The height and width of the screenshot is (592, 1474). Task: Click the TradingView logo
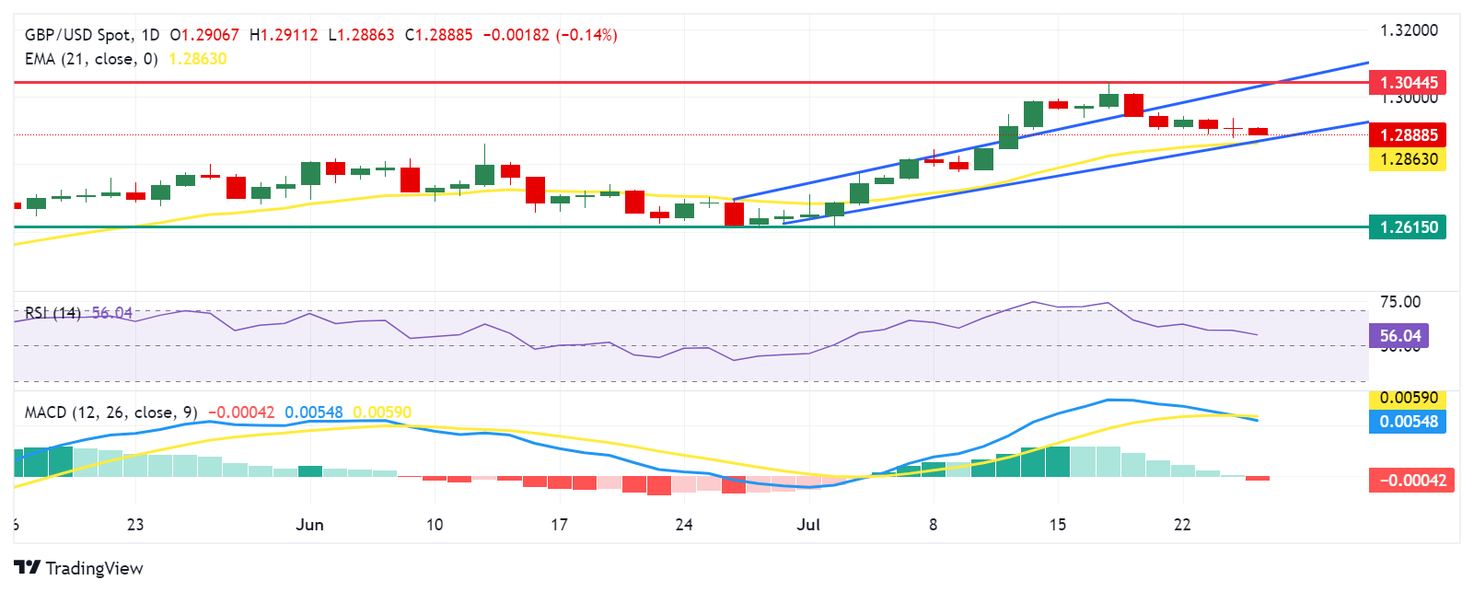pos(78,567)
